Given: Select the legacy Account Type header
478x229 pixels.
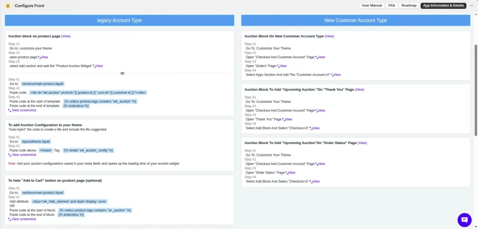Looking at the screenshot, I should (x=119, y=20).
